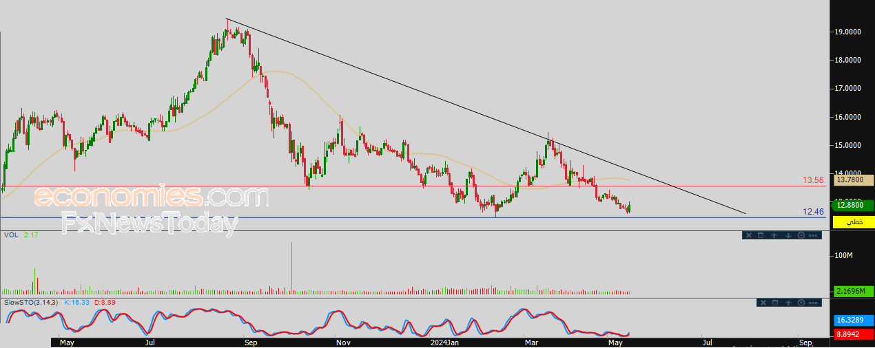Open VOL panel settings gear
875x348 pixels.
pos(801,235)
